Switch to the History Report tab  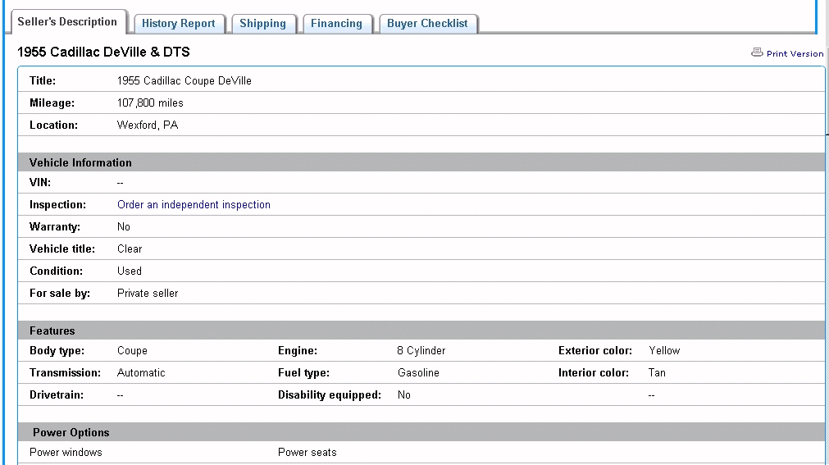pos(179,23)
